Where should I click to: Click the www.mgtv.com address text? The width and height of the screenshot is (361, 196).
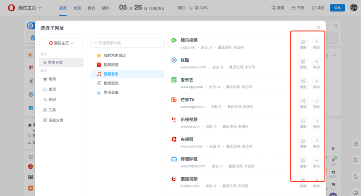[x=193, y=107]
